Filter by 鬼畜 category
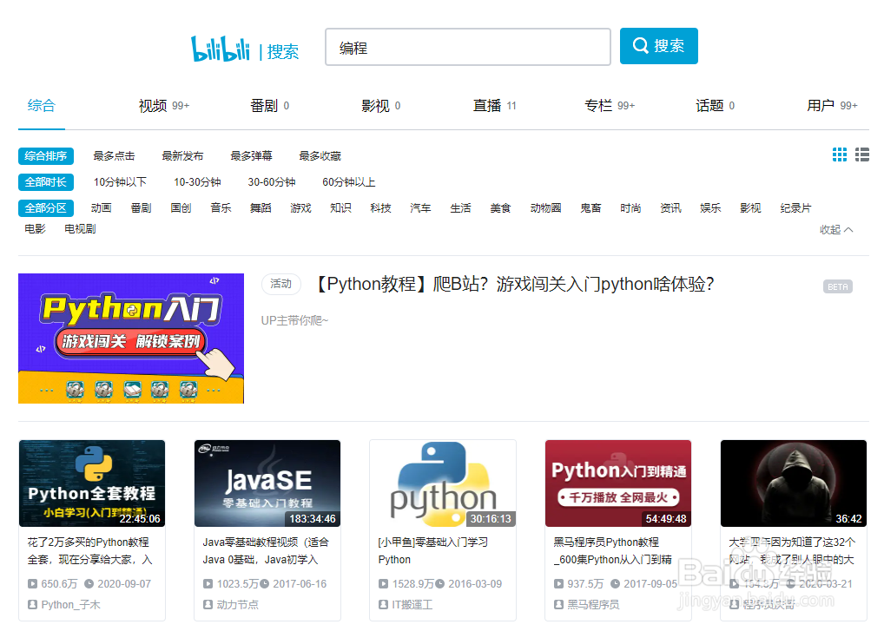 590,208
